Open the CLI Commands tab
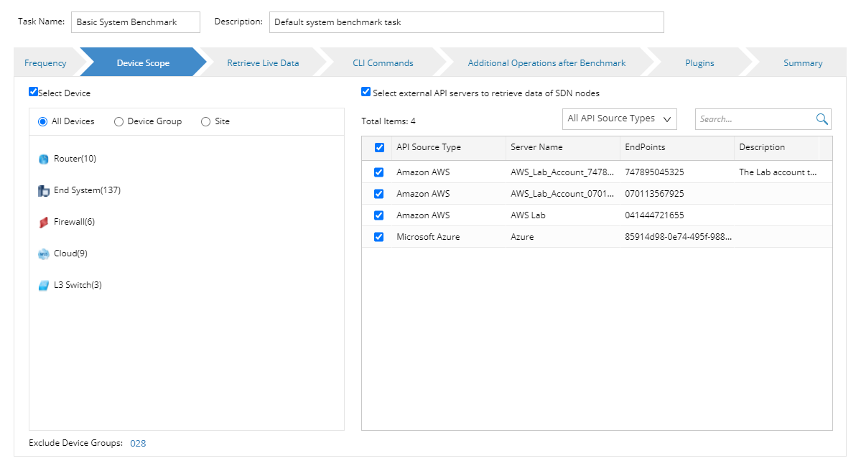 pos(383,63)
